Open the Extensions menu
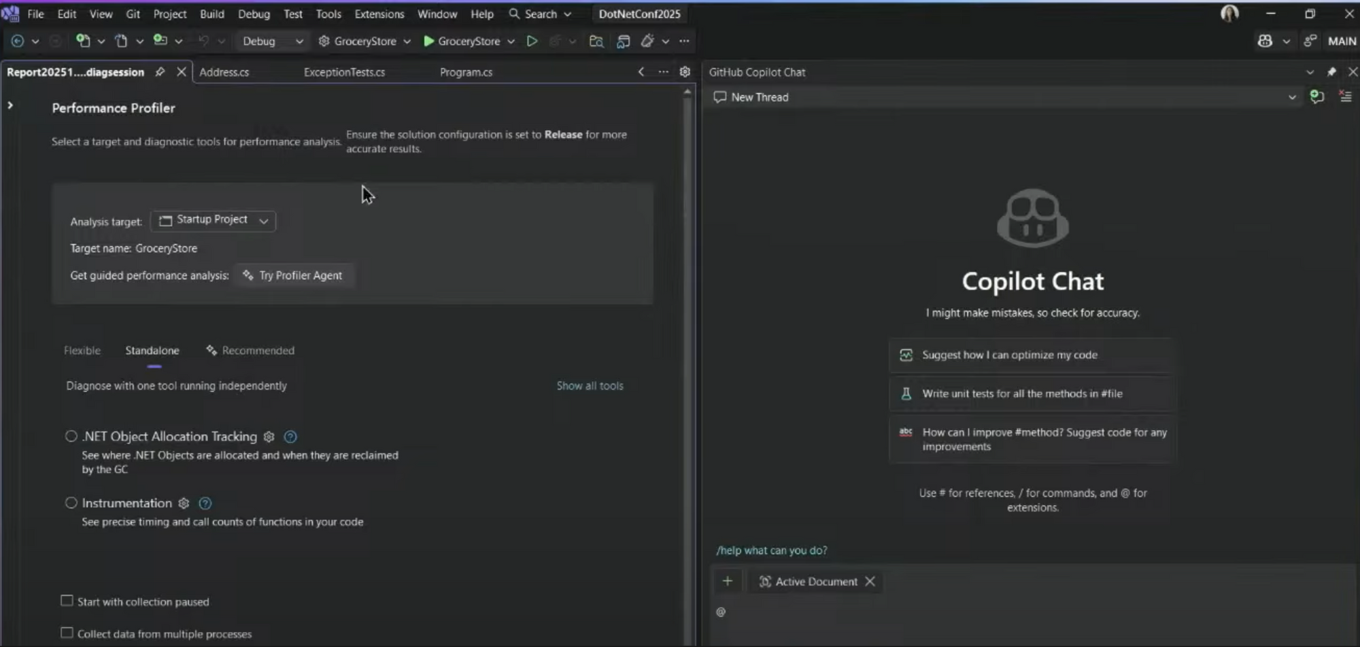 tap(379, 14)
